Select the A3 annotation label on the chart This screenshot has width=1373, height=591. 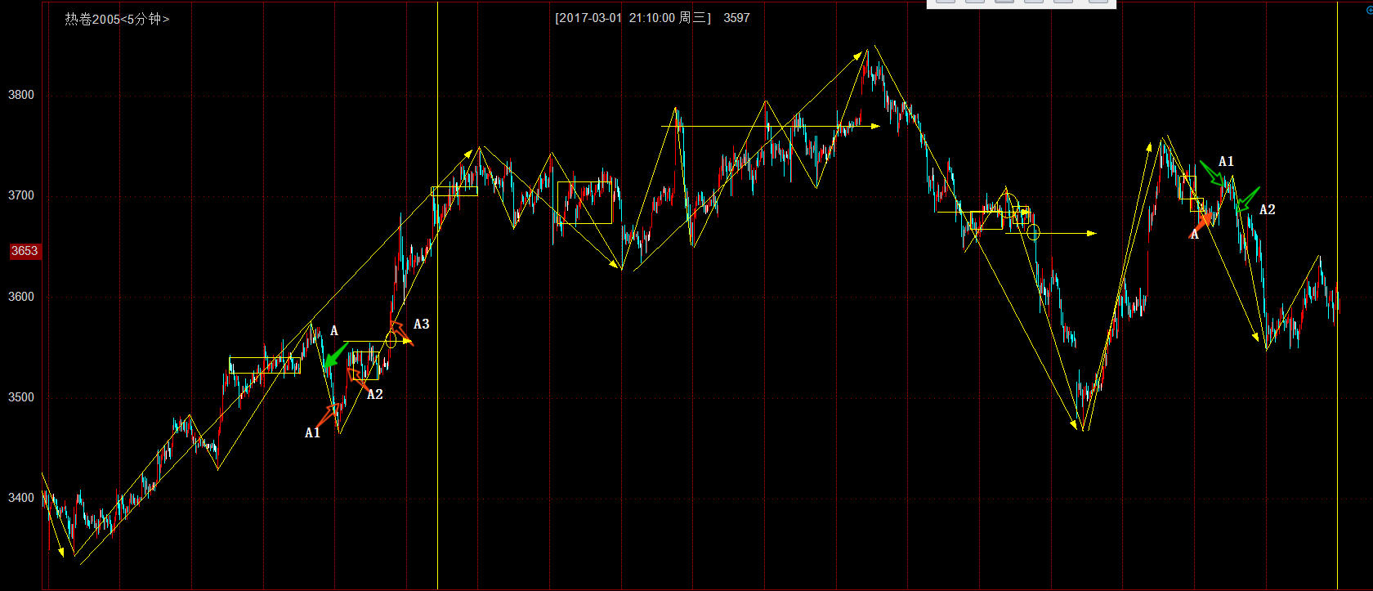[x=421, y=325]
